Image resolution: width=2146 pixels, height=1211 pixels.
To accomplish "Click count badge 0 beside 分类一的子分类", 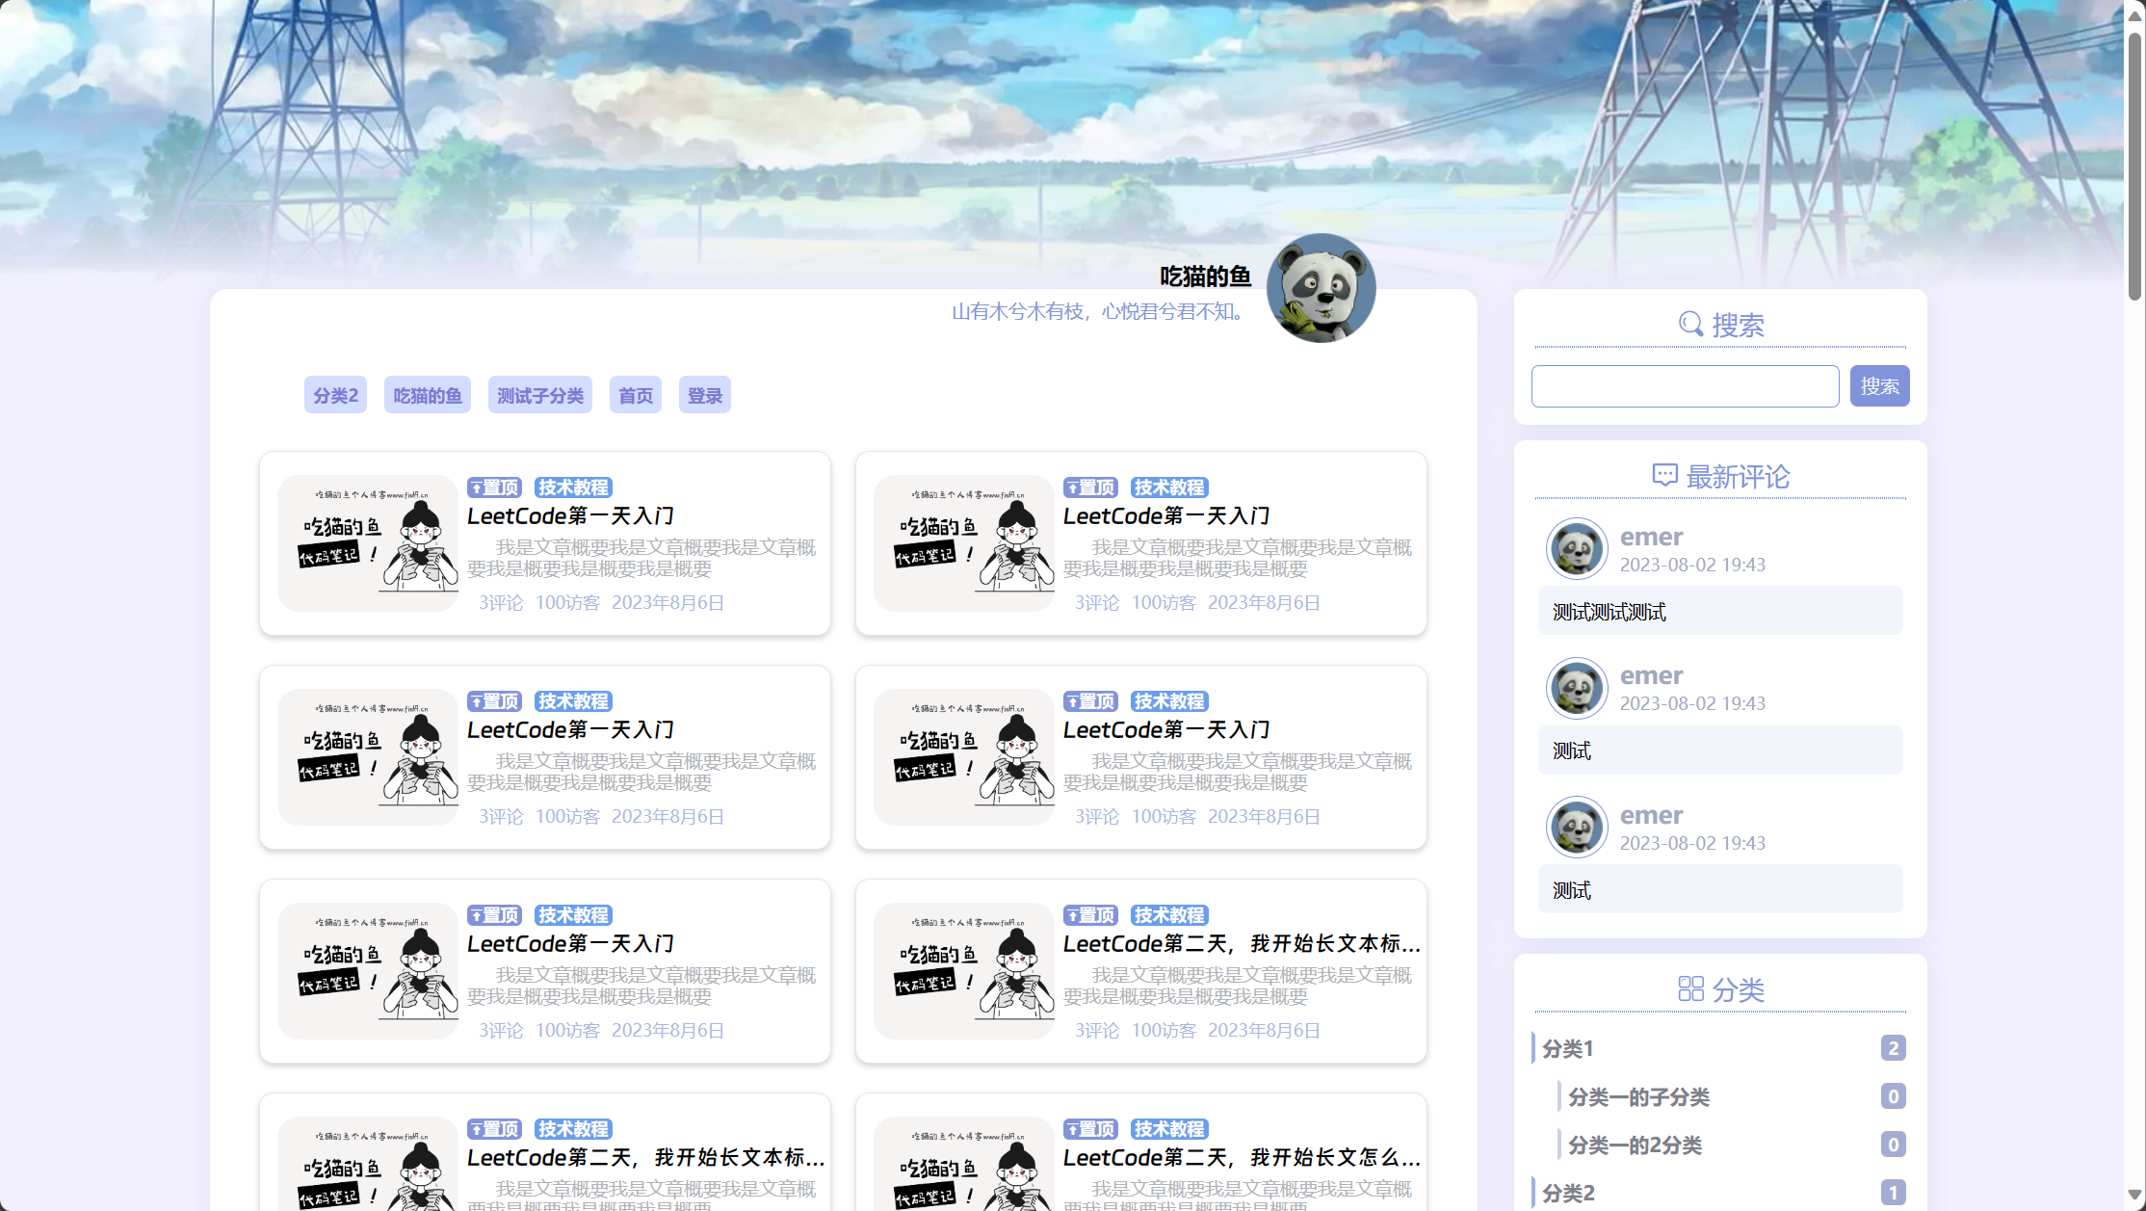I will 1893,1096.
